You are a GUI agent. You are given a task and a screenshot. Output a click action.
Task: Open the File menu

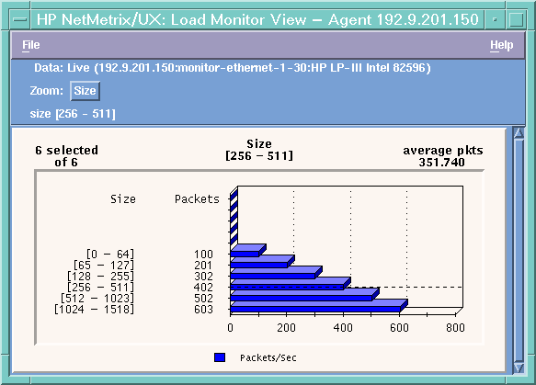point(31,45)
